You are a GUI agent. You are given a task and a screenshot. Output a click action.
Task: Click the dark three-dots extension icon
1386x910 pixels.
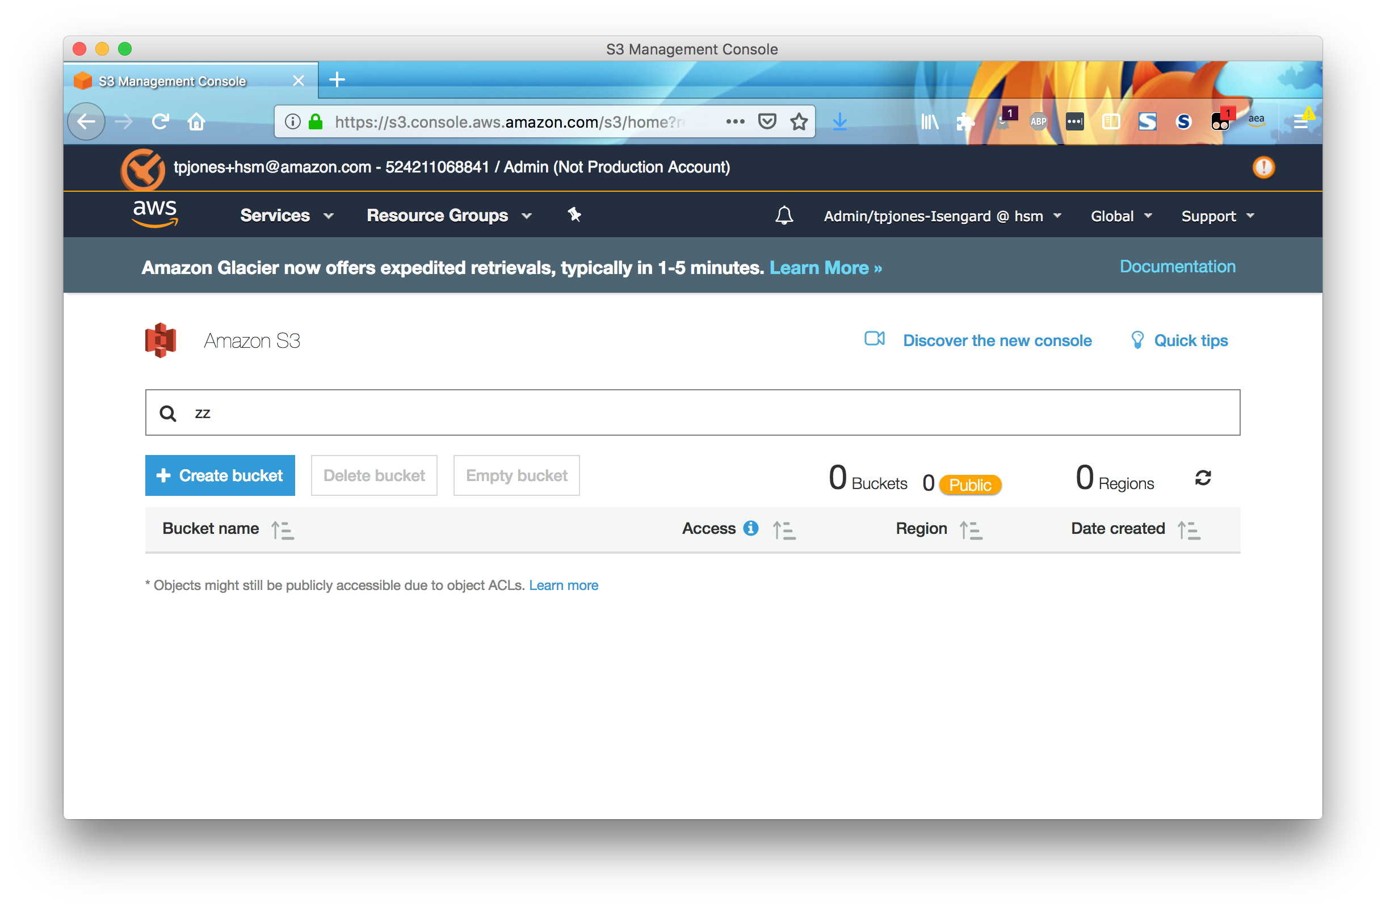tap(1074, 121)
